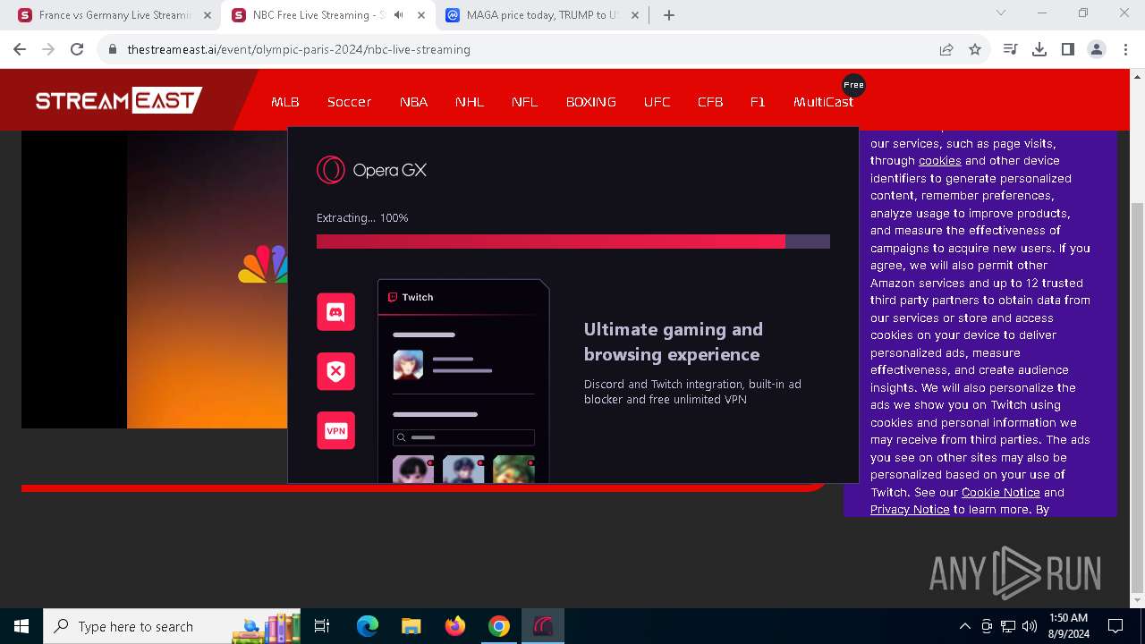
Task: Show hidden system tray icons
Action: pyautogui.click(x=964, y=626)
